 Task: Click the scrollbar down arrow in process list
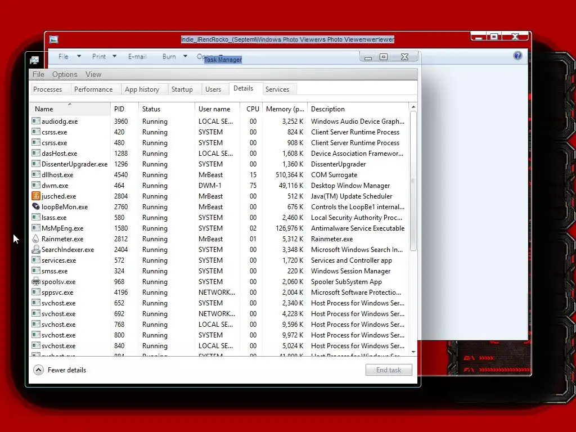pyautogui.click(x=413, y=352)
